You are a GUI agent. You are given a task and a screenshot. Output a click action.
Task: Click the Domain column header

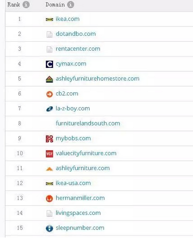coord(55,5)
